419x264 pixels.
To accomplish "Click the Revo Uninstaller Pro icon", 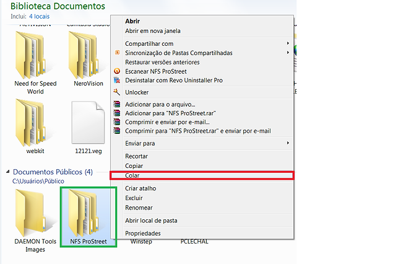I will (117, 80).
